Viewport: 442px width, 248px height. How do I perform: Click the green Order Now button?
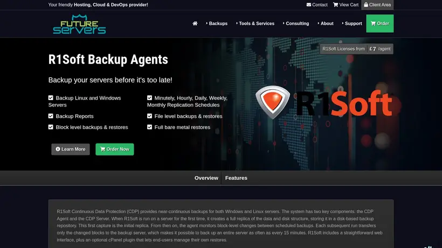[115, 150]
